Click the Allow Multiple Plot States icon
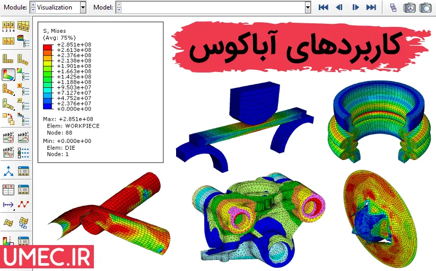The image size is (436, 271). [x=8, y=119]
